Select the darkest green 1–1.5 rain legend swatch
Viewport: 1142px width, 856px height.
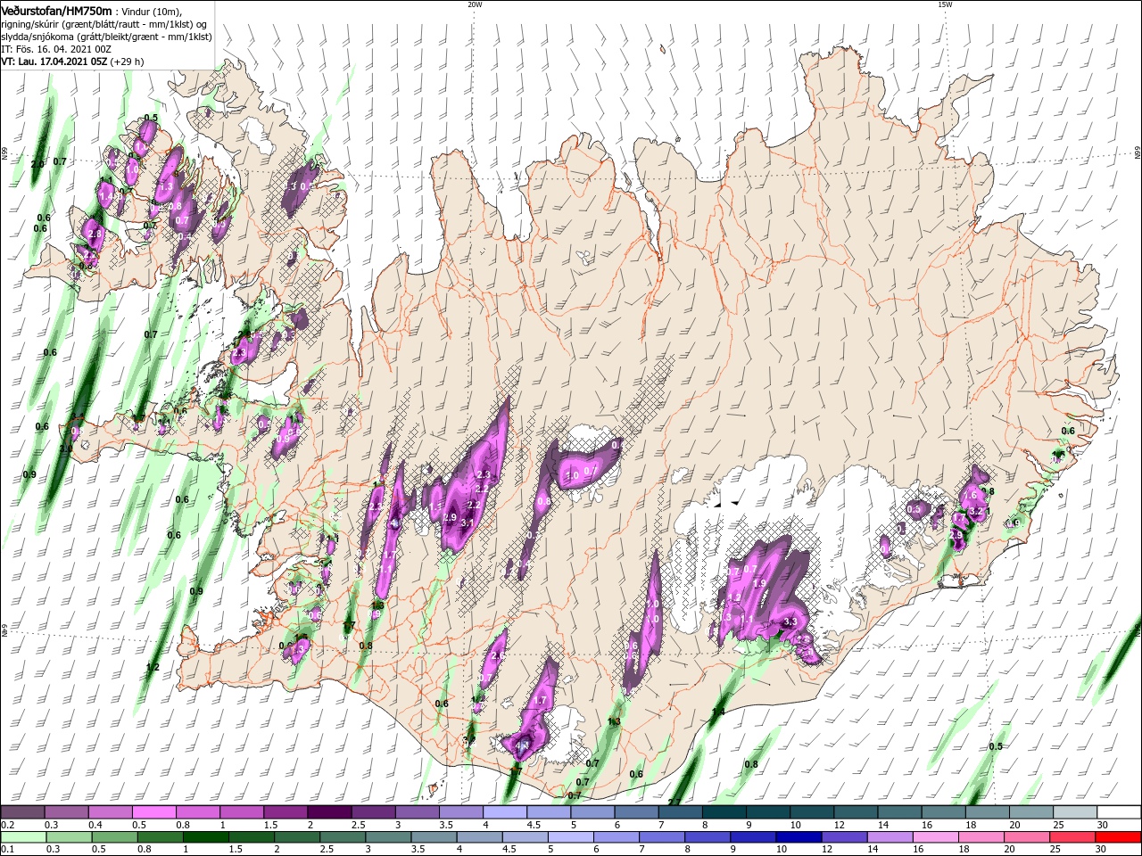(x=205, y=837)
